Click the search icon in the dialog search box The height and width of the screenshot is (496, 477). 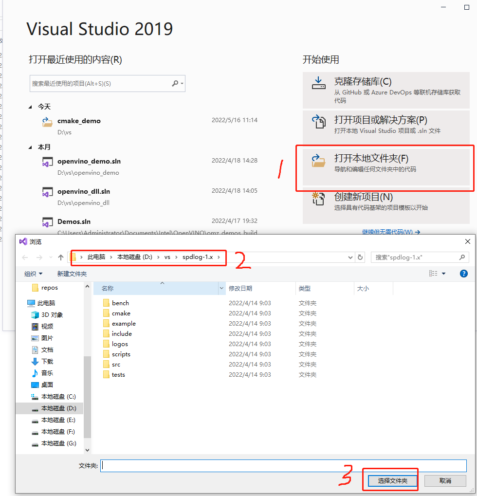462,257
